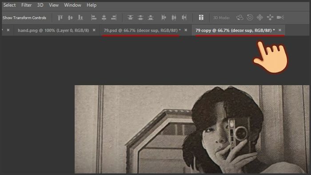The height and width of the screenshot is (175, 311).
Task: Open the Window menu
Action: (72, 5)
